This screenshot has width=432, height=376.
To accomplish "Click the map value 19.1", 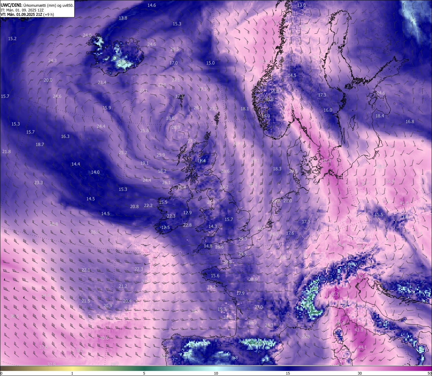I will (x=144, y=163).
